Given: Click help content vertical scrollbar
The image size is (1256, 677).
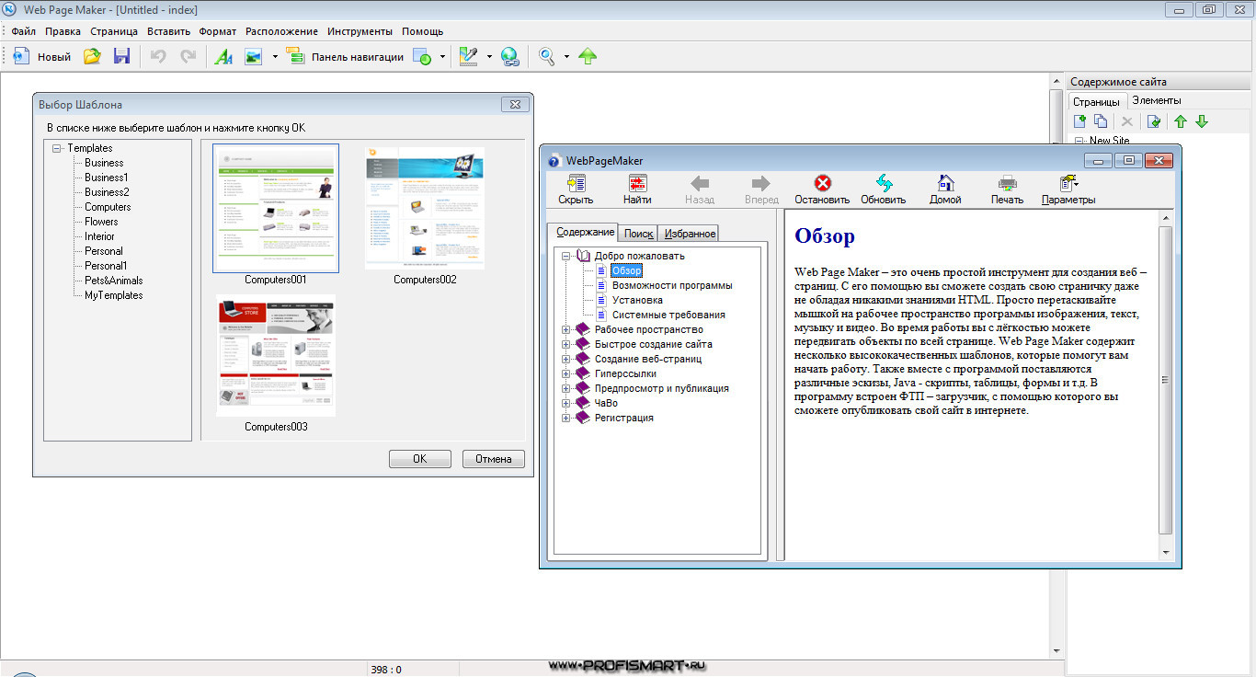Looking at the screenshot, I should point(1166,381).
